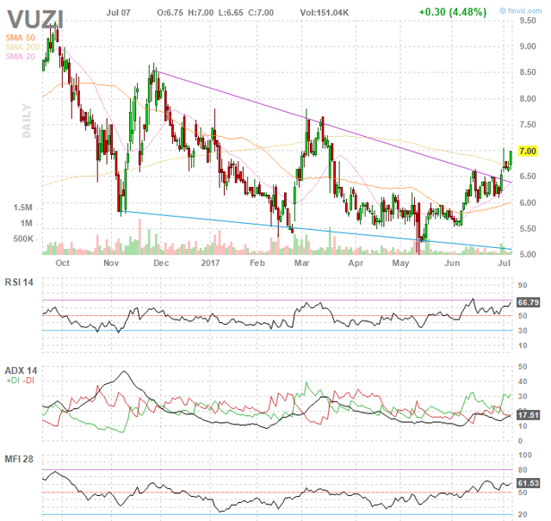Click the RSI 14 indicator label
This screenshot has width=551, height=521.
pos(19,282)
